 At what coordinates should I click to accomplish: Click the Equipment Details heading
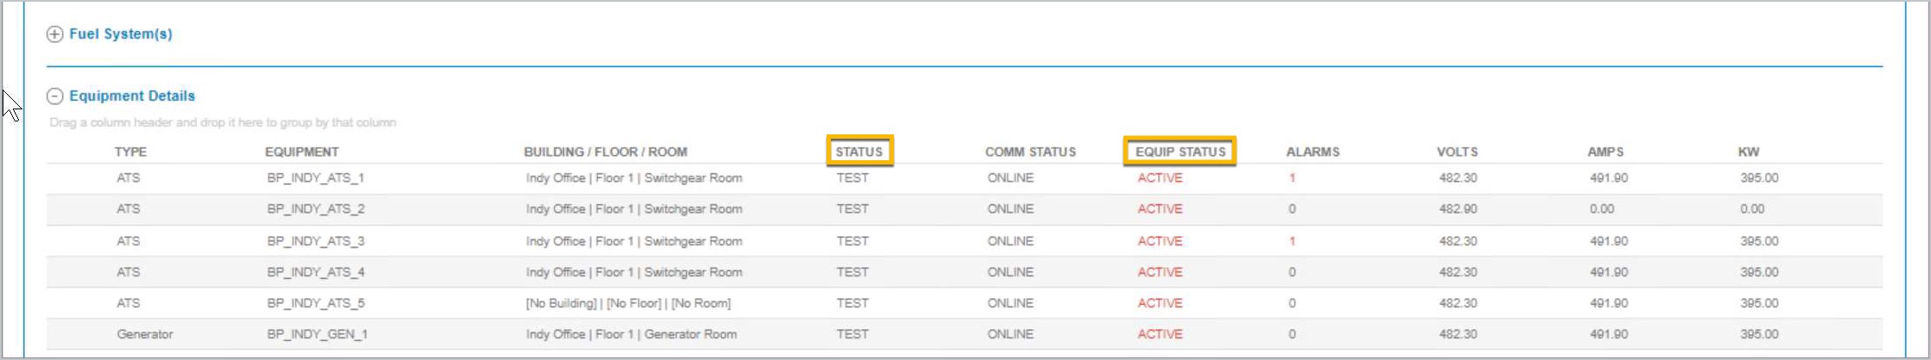132,96
